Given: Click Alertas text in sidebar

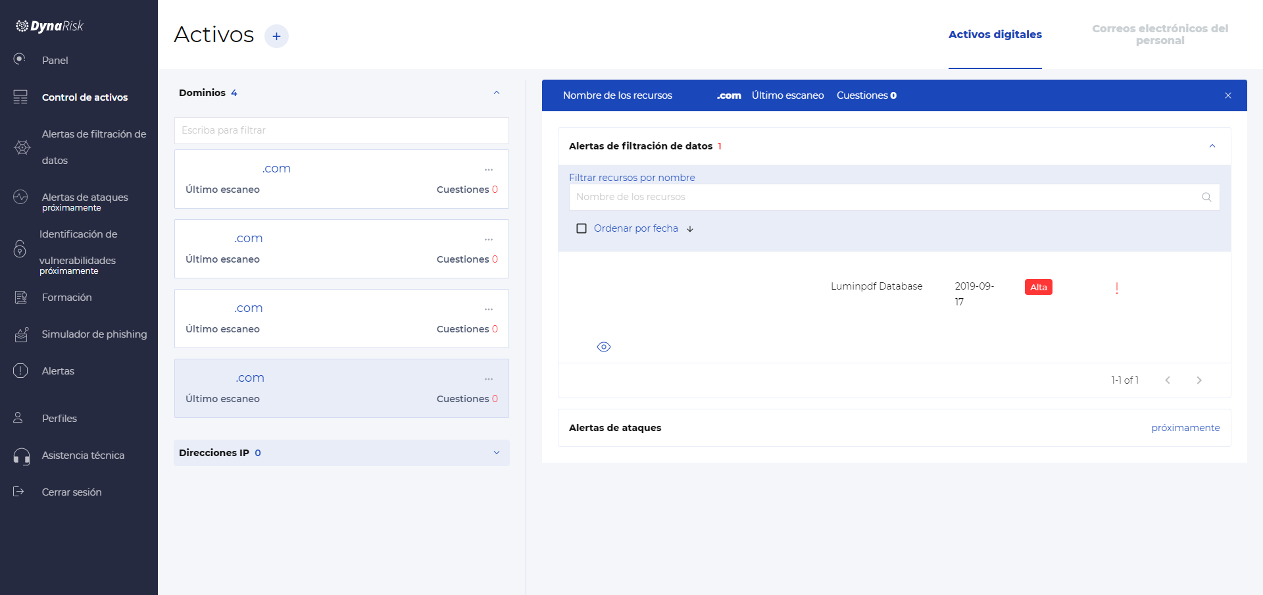Looking at the screenshot, I should 58,371.
